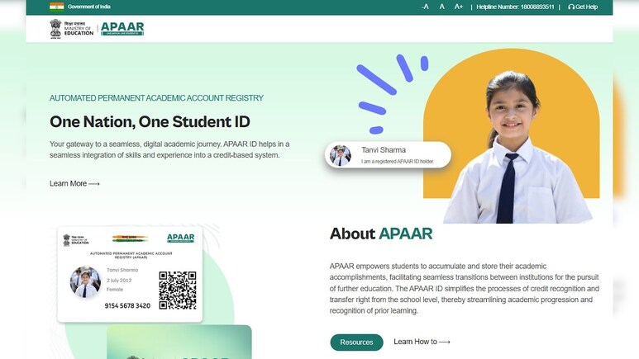Click the Ministry emblem on the ID card

tap(76, 240)
